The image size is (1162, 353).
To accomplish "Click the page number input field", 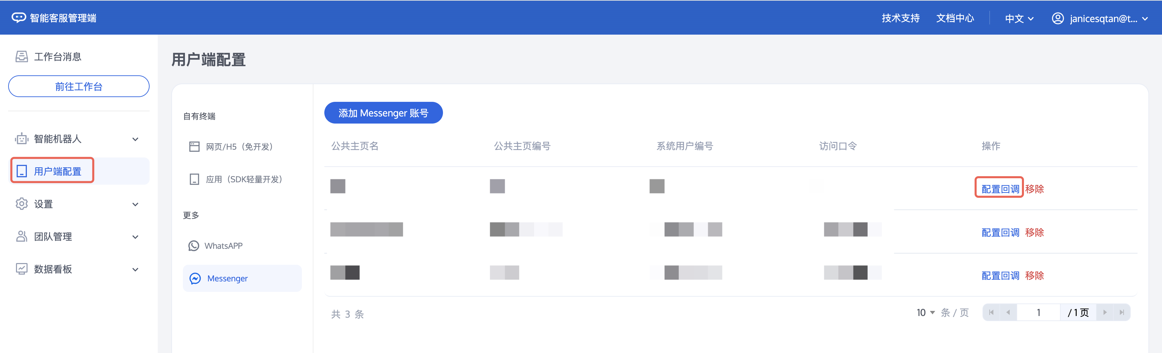I will (x=1039, y=312).
